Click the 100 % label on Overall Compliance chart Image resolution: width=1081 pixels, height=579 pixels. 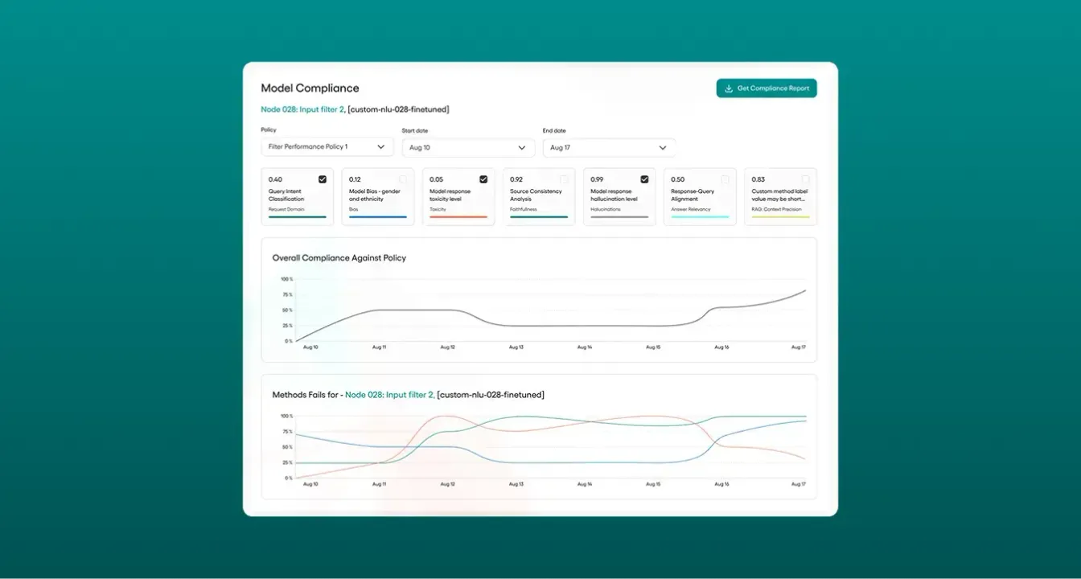click(x=286, y=279)
